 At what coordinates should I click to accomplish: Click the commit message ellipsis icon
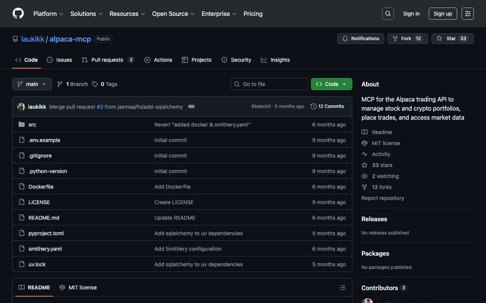(191, 106)
